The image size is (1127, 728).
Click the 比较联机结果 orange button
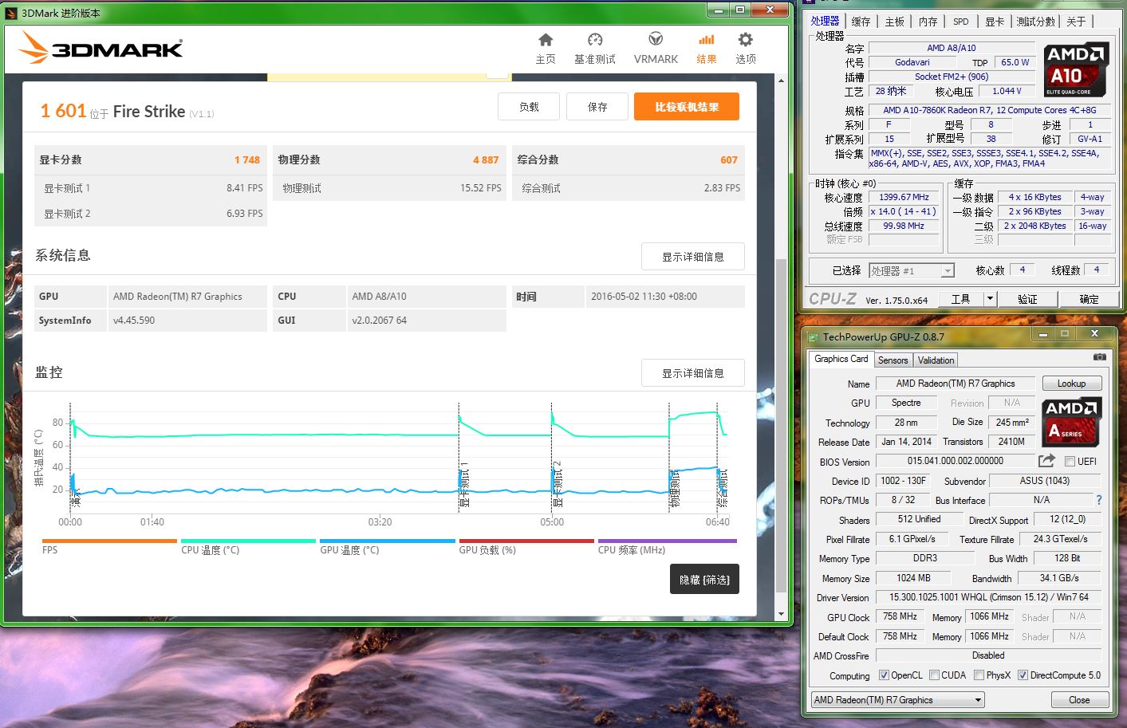pos(685,106)
